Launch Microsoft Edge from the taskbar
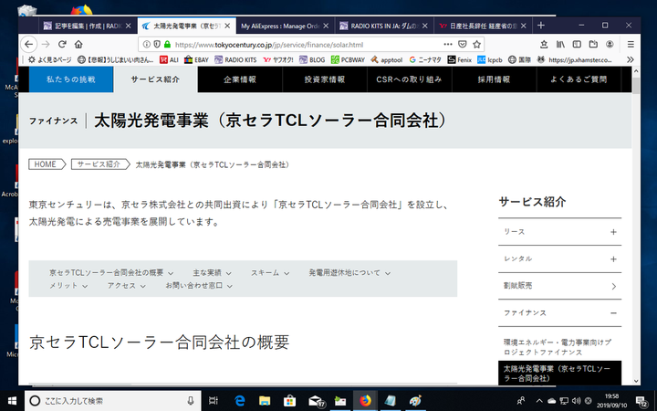This screenshot has width=657, height=411. [x=241, y=401]
